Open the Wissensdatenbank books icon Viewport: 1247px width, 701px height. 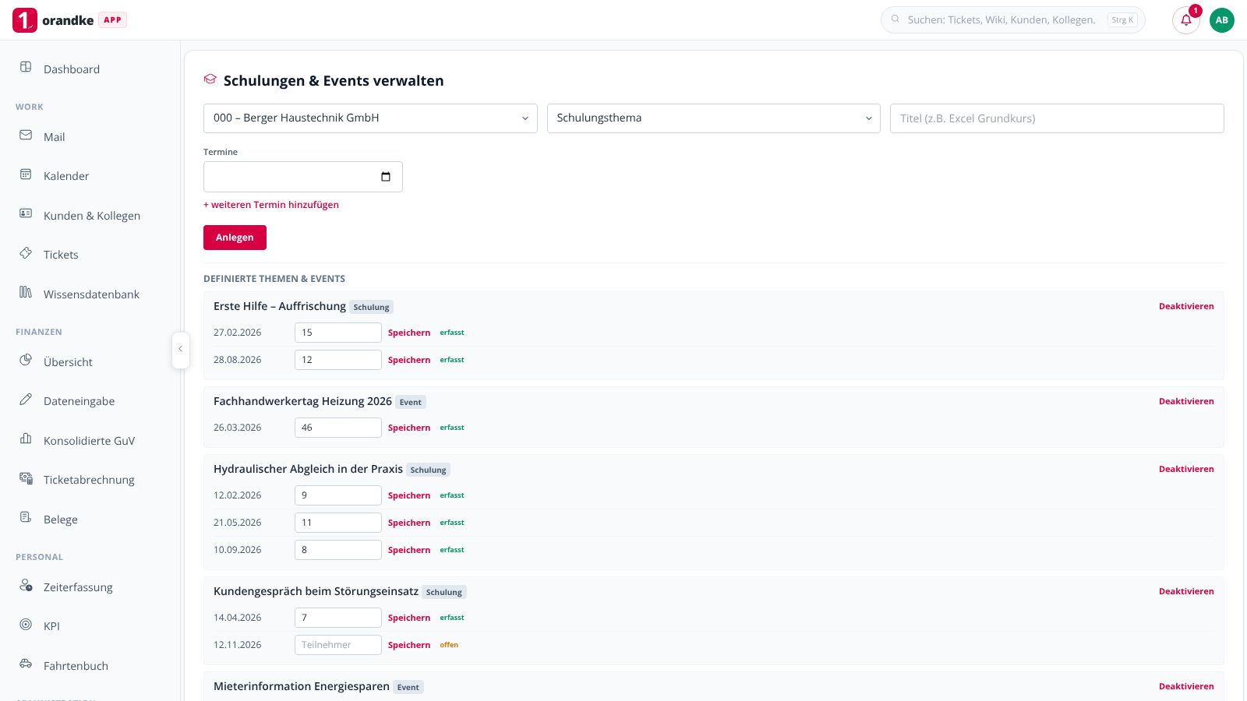pos(26,292)
